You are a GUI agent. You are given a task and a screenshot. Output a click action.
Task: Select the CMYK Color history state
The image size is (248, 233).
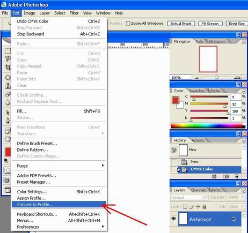tap(209, 169)
